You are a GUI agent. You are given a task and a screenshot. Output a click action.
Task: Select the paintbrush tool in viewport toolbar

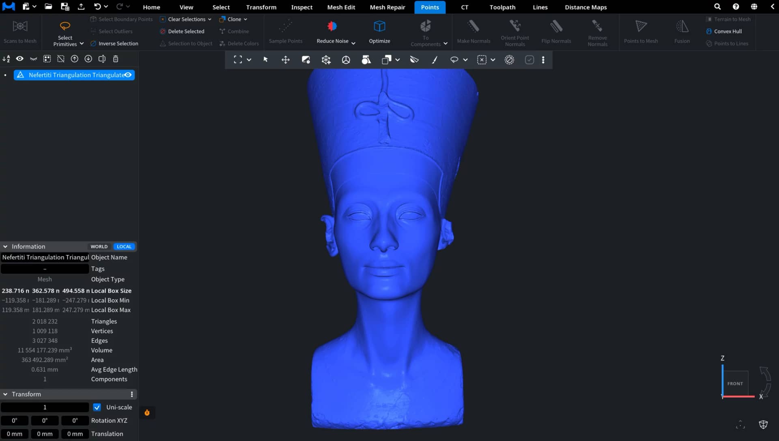point(435,60)
